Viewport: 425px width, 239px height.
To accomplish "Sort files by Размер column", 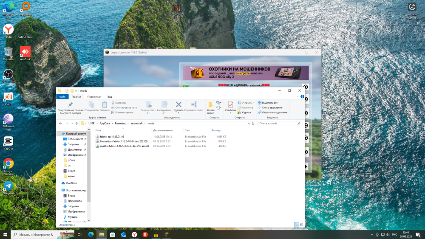I will tap(216, 130).
